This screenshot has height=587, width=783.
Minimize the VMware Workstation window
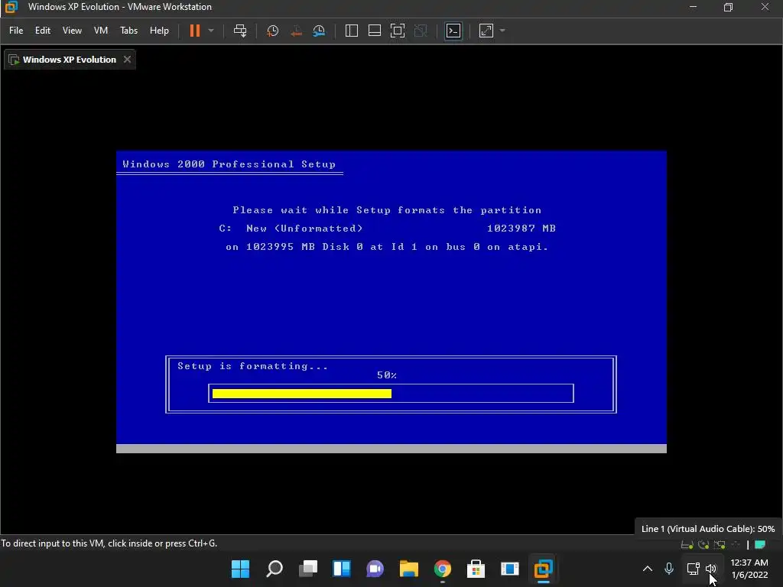click(693, 7)
